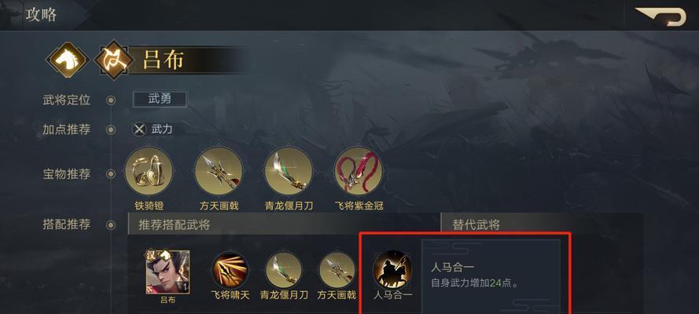
Task: Select the 人马合一 skill icon
Action: pyautogui.click(x=392, y=269)
